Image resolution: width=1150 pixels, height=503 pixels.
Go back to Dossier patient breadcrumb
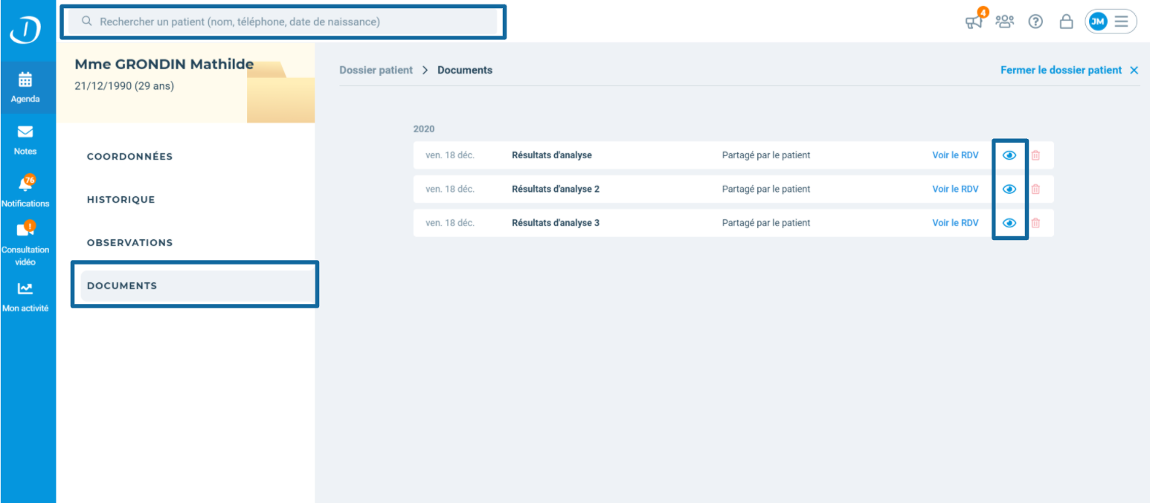pyautogui.click(x=376, y=70)
